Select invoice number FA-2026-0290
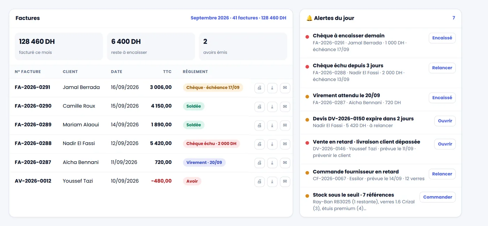Screen dimensions: 488x226 pyautogui.click(x=33, y=106)
